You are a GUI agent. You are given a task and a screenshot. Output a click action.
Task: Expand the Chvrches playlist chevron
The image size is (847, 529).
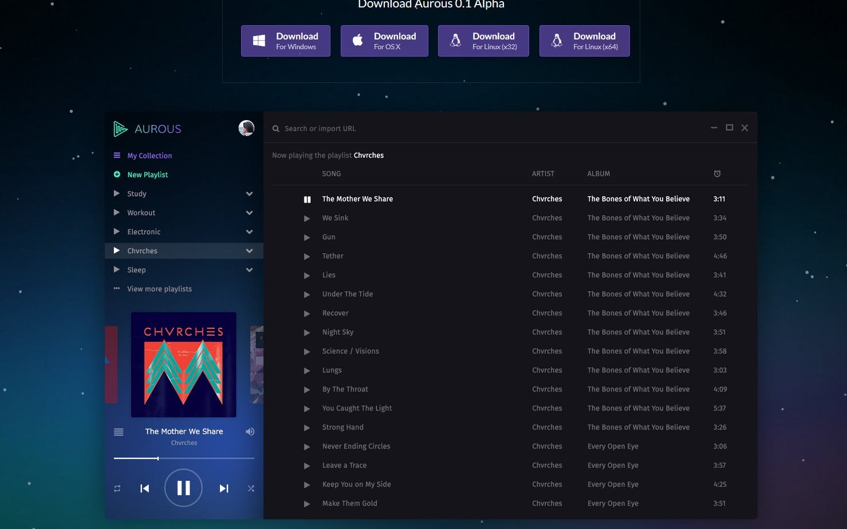249,250
